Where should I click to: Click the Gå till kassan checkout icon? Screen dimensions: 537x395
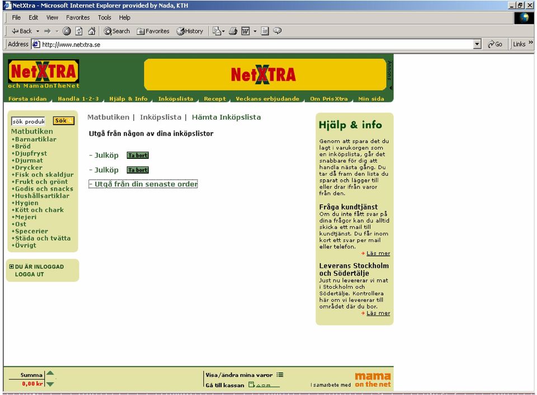pos(263,385)
